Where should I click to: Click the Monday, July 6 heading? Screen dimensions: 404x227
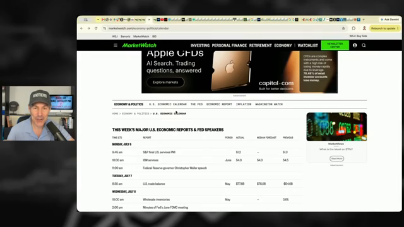tap(122, 144)
